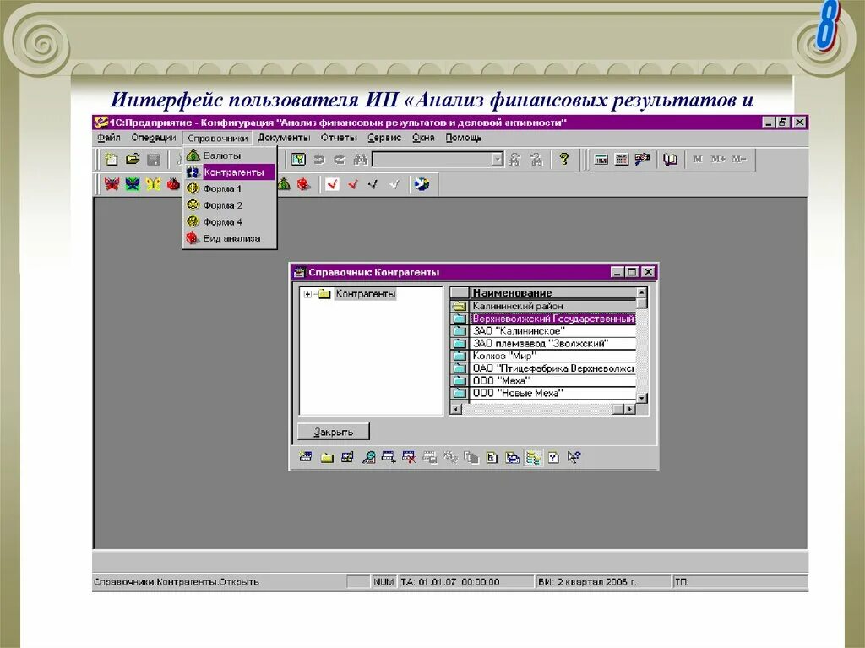Screen dimensions: 865x648
Task: Click the Undo arrow in main toolbar
Action: click(x=318, y=160)
